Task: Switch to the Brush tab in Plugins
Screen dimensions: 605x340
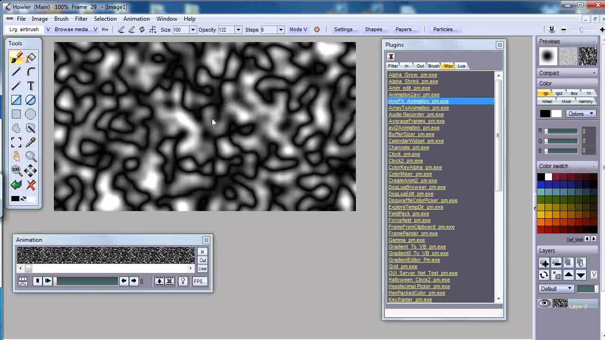Action: [433, 66]
